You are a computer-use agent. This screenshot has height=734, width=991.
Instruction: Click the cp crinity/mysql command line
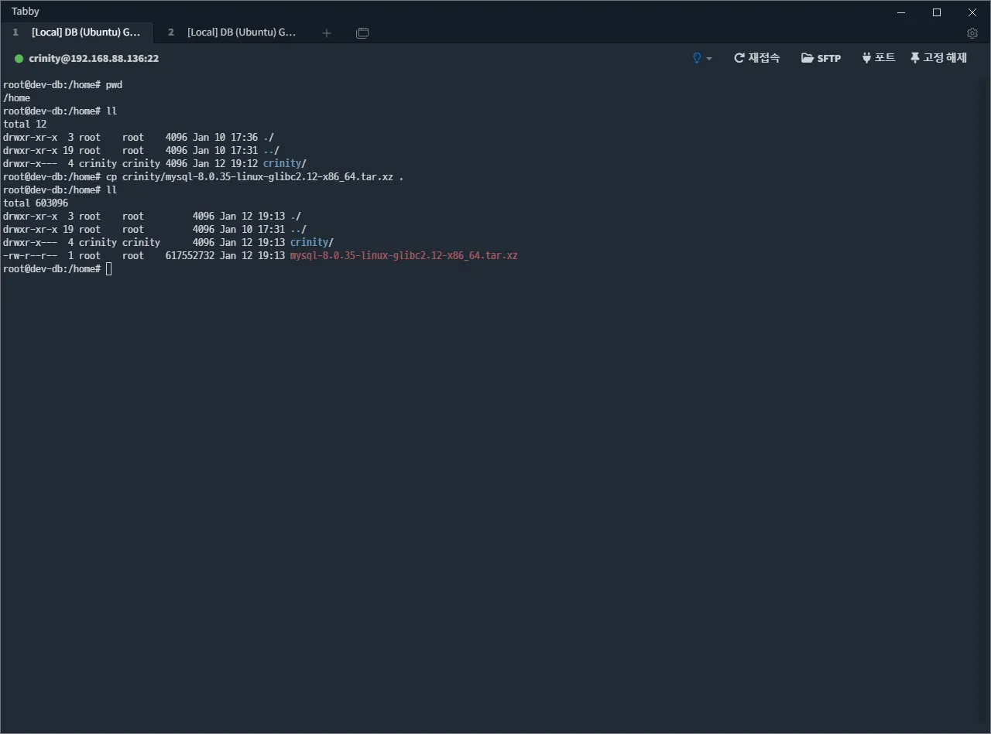click(x=203, y=176)
